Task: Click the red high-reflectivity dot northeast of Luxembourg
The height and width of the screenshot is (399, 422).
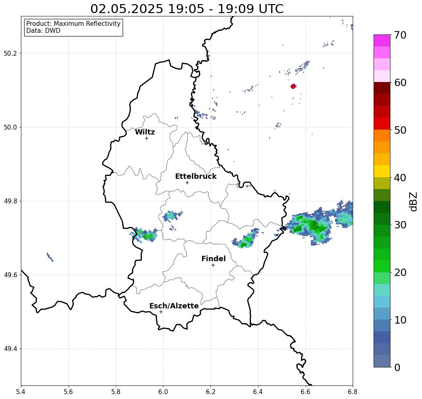Action: 293,87
